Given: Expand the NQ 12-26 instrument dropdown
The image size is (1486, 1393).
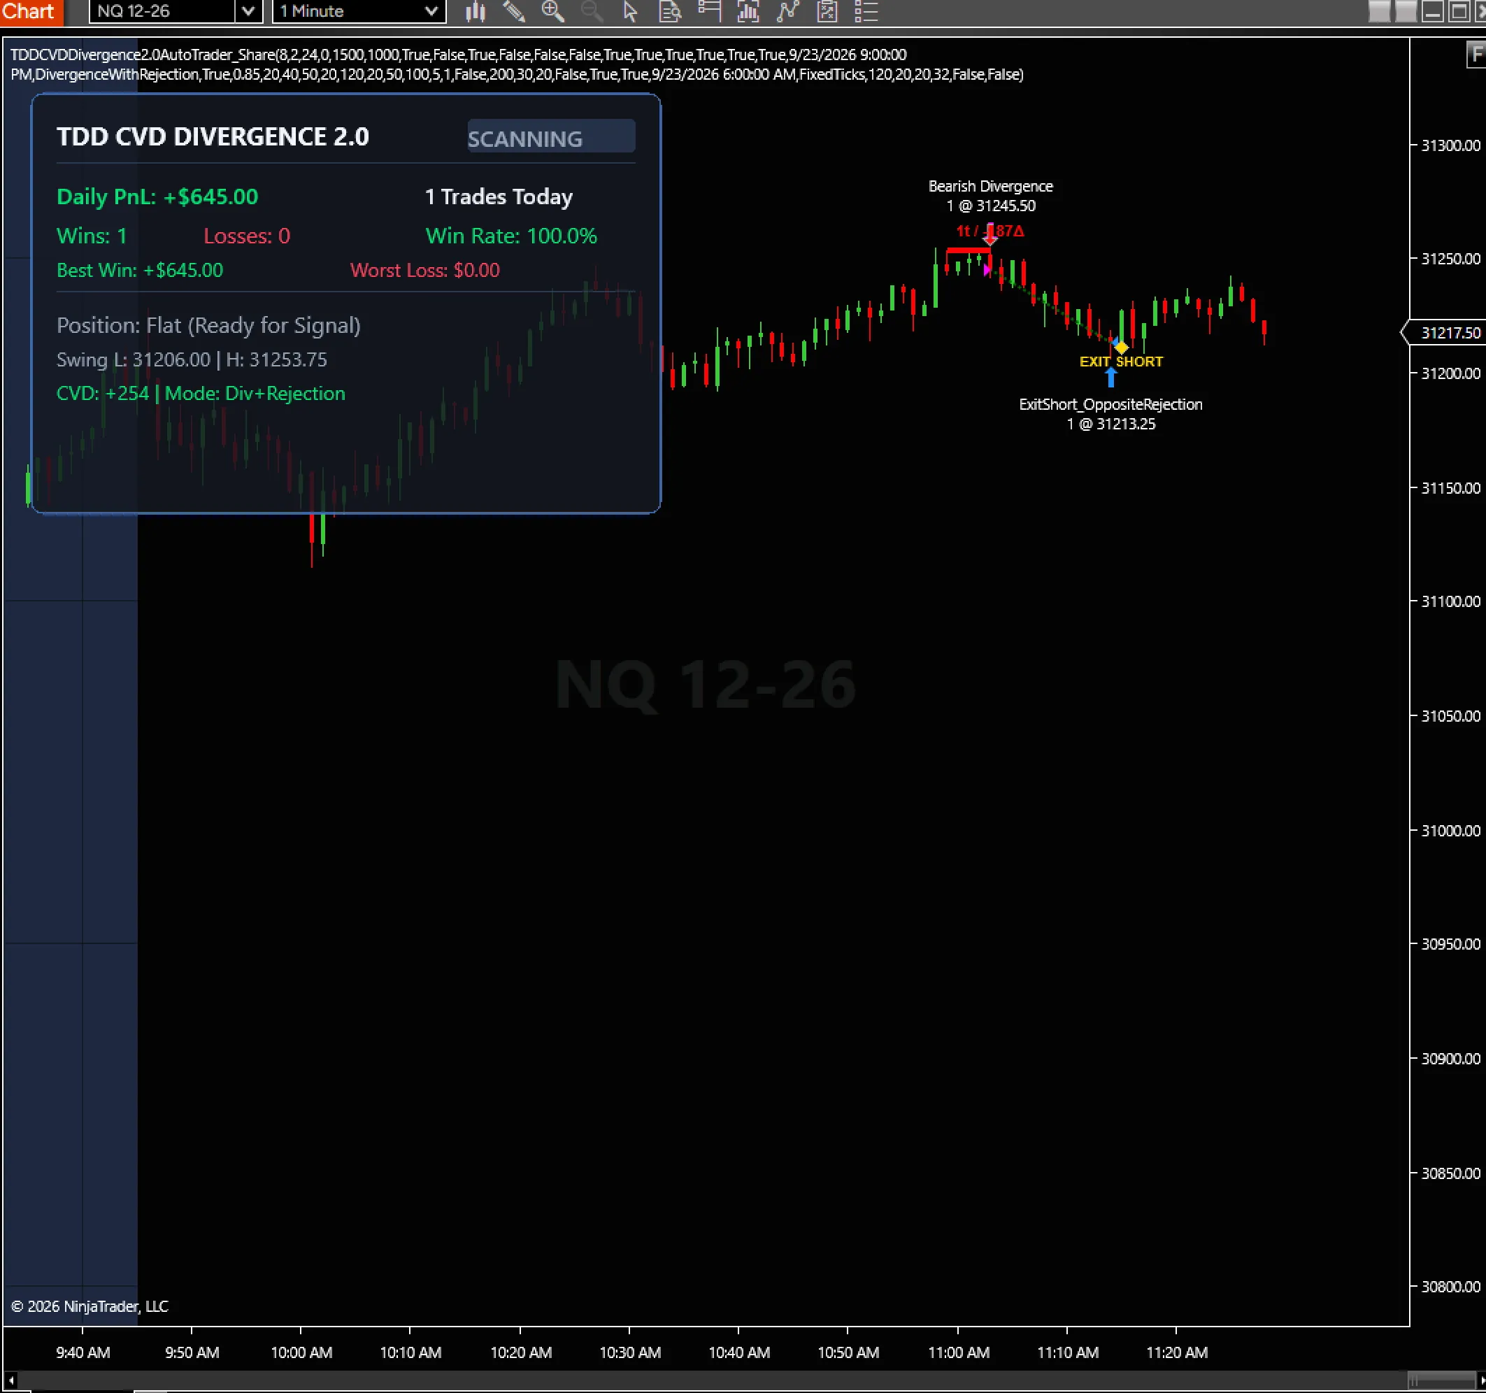Looking at the screenshot, I should [248, 11].
